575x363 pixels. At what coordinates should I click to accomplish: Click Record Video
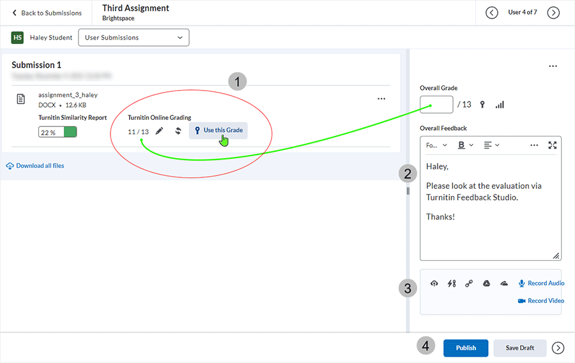pyautogui.click(x=541, y=300)
